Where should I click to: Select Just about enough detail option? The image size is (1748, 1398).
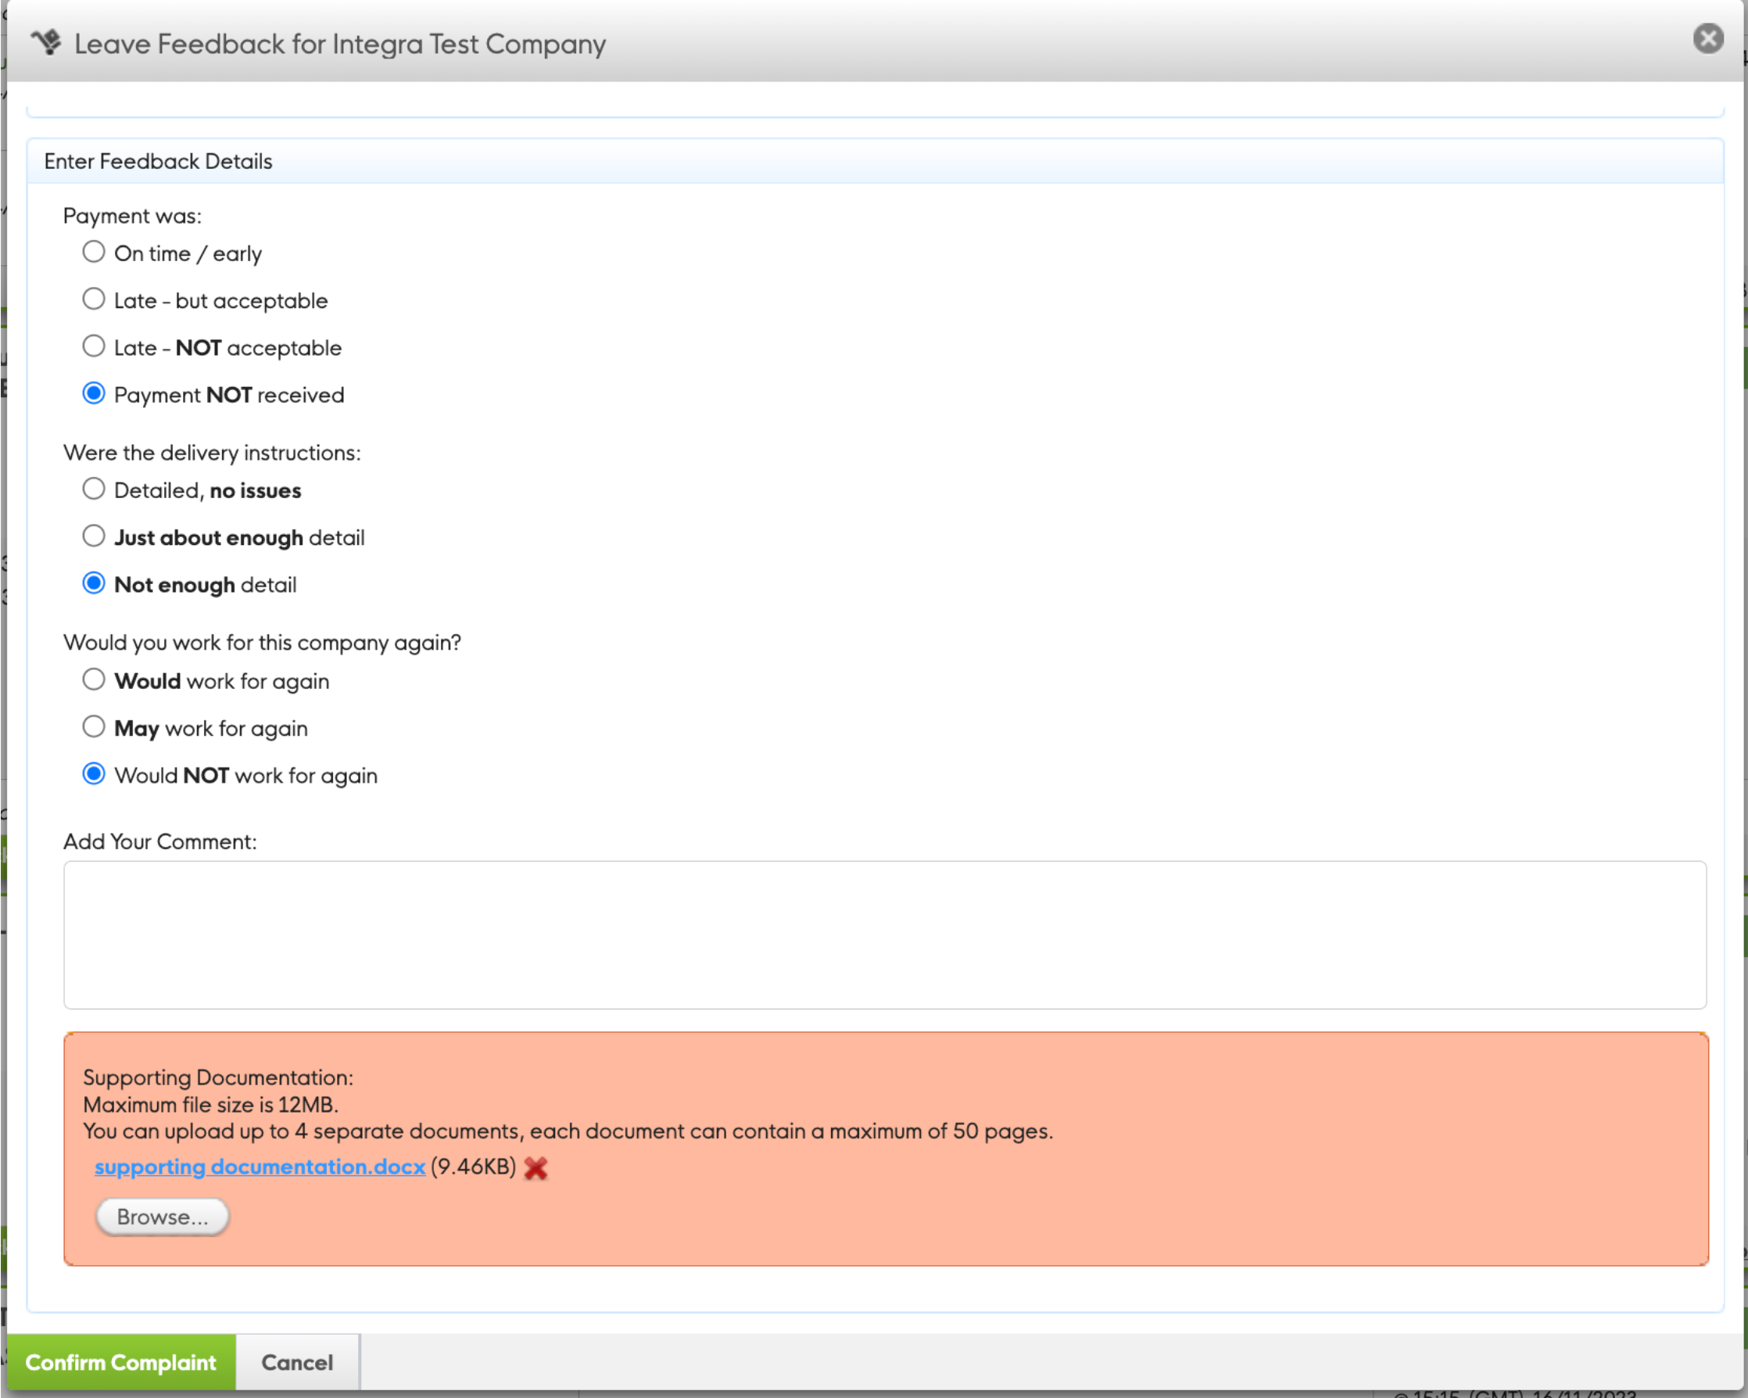94,536
